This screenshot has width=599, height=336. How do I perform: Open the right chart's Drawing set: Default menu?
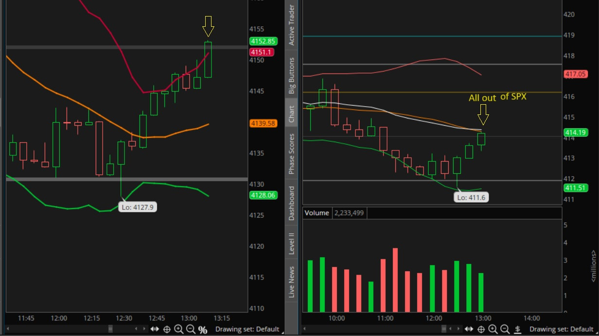coord(562,329)
